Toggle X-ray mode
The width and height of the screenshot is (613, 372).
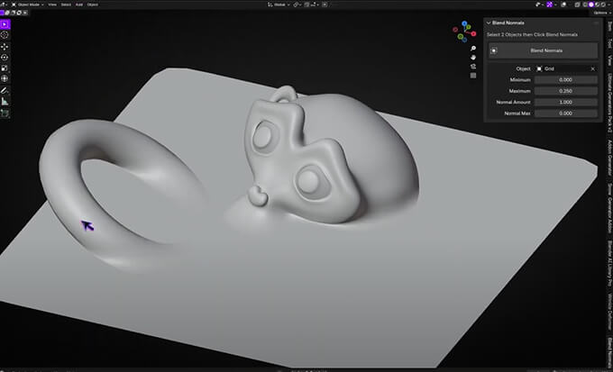(578, 5)
